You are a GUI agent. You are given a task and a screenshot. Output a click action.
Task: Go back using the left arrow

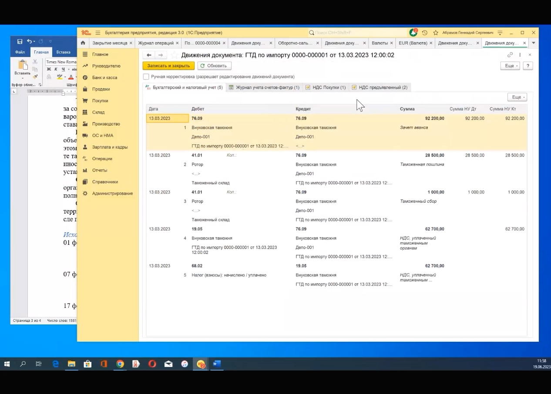(x=149, y=55)
